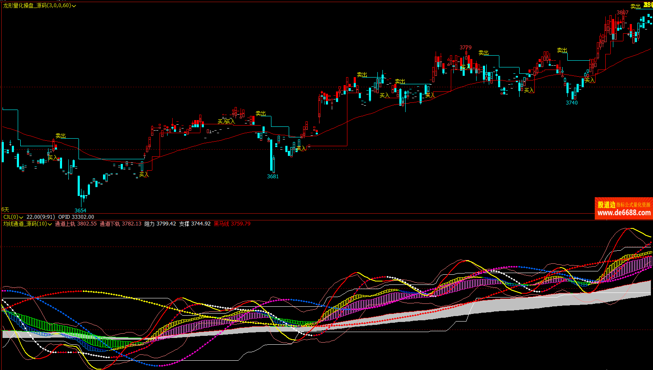Image resolution: width=653 pixels, height=370 pixels.
Task: Click the 黑马线 3759.79 value
Action: pos(232,224)
